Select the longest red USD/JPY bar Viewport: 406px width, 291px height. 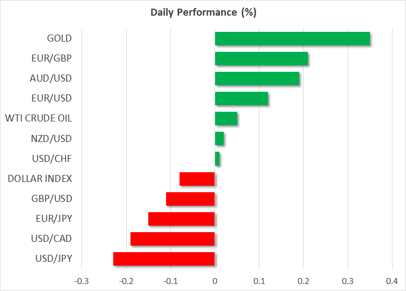tap(164, 259)
